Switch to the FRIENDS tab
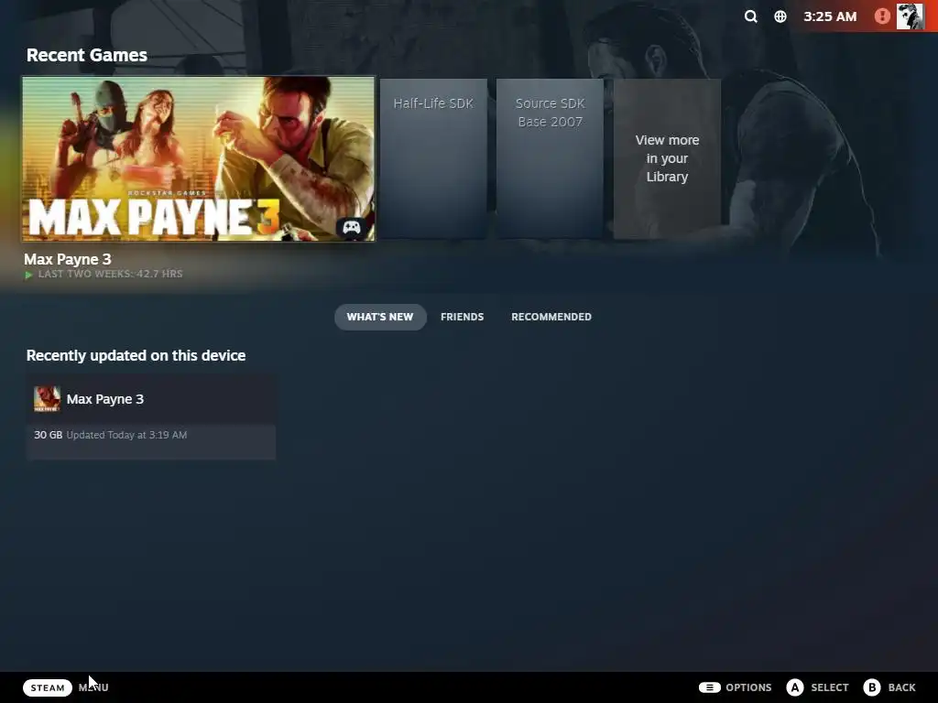 click(x=462, y=317)
